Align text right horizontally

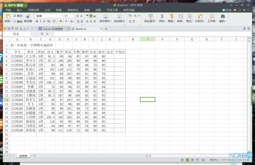(95, 22)
